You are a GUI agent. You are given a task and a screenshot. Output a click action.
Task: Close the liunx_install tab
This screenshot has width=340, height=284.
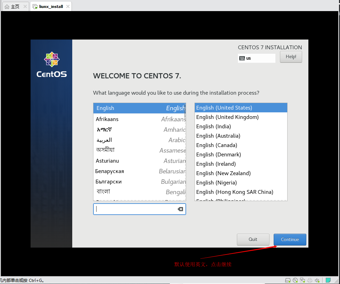[68, 7]
